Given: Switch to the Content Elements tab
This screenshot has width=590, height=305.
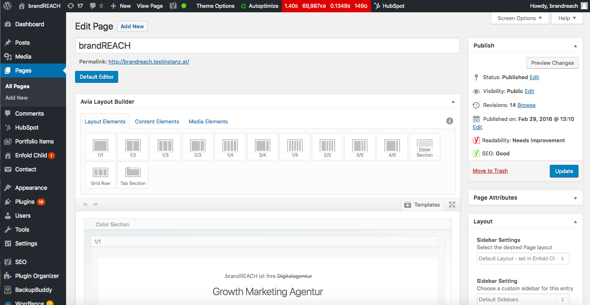Looking at the screenshot, I should click(x=157, y=121).
